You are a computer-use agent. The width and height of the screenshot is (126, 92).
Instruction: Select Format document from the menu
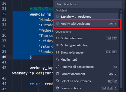[x=86, y=74]
